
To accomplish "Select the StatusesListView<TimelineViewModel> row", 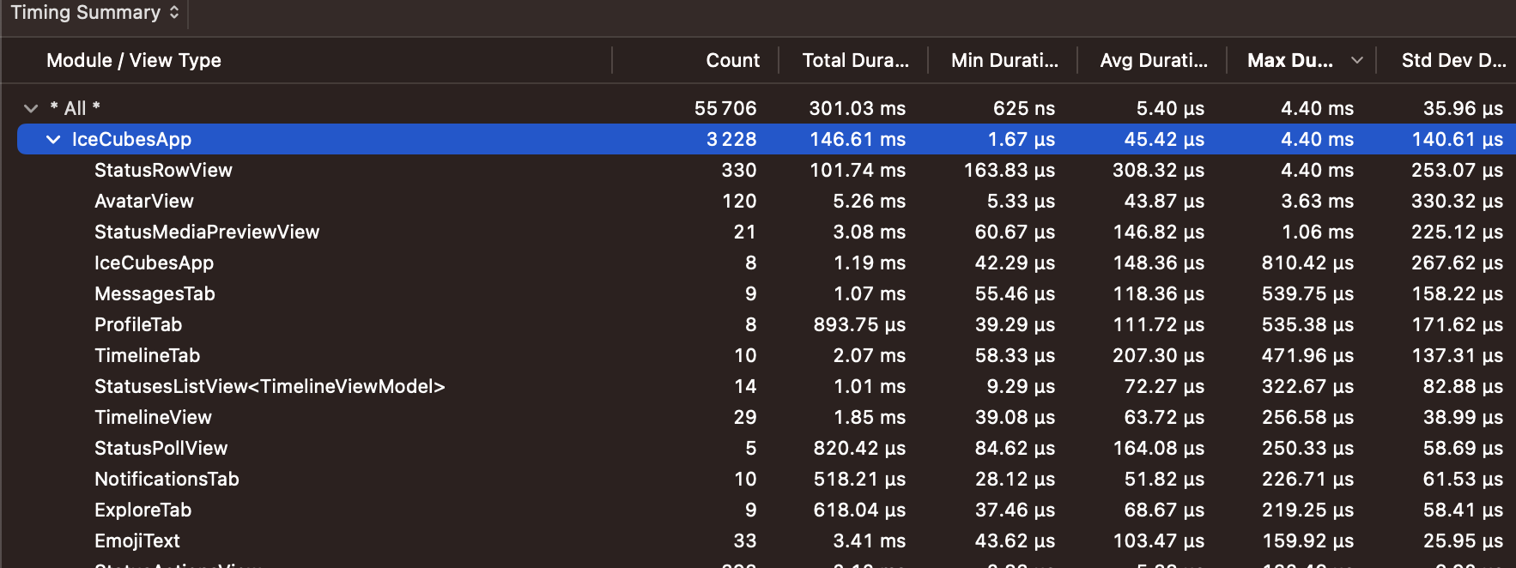I will click(766, 386).
